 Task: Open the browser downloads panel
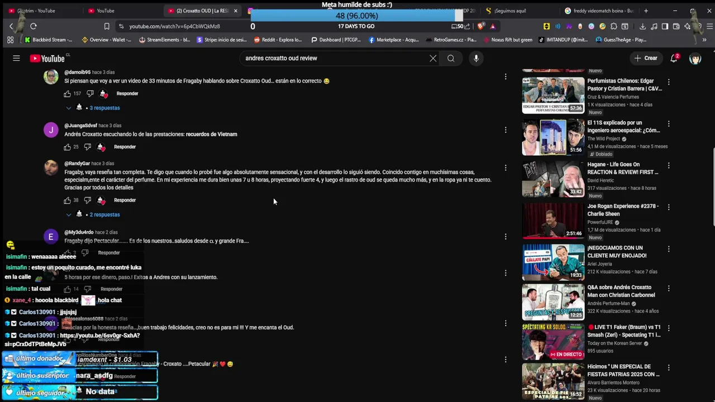tap(642, 26)
